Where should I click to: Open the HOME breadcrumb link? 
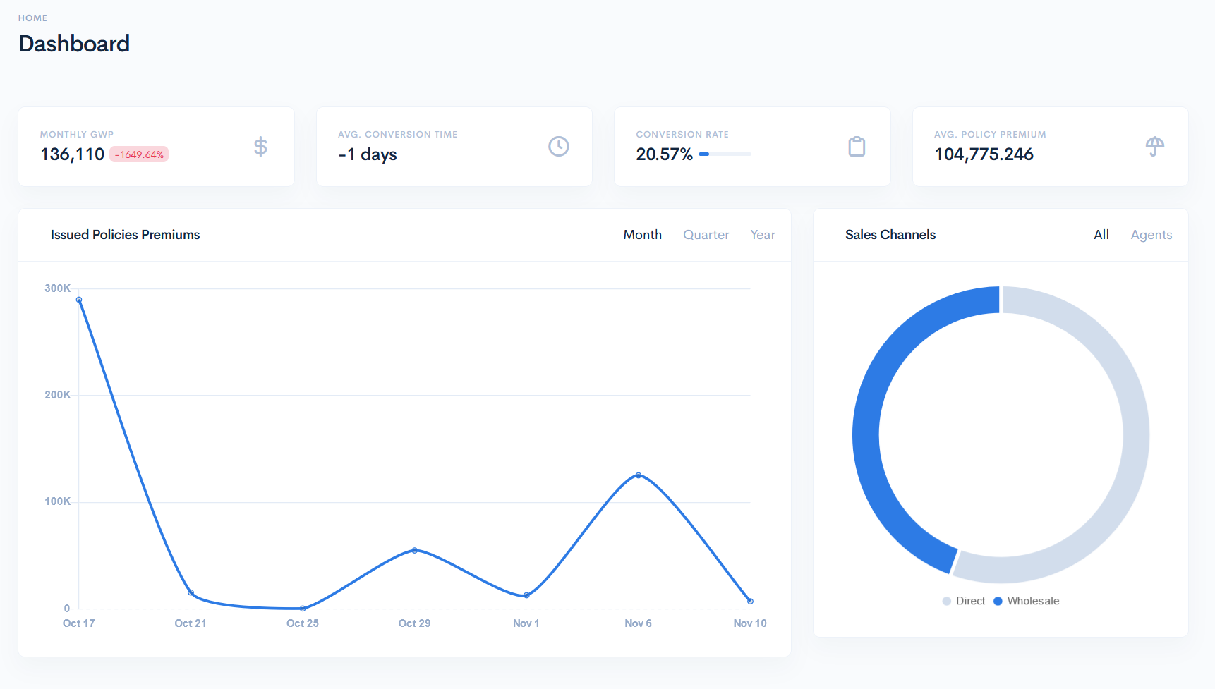click(32, 18)
